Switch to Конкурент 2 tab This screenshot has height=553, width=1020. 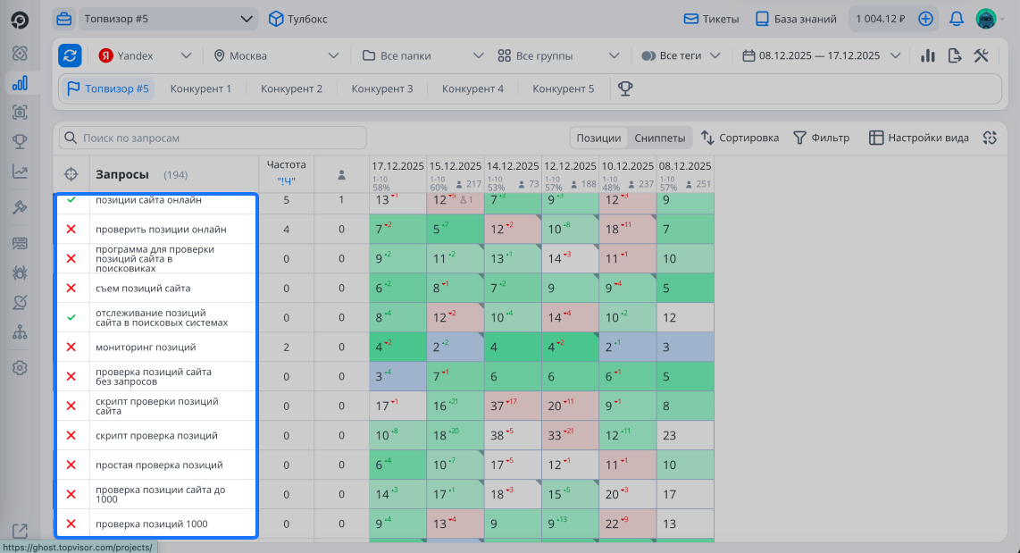(291, 88)
